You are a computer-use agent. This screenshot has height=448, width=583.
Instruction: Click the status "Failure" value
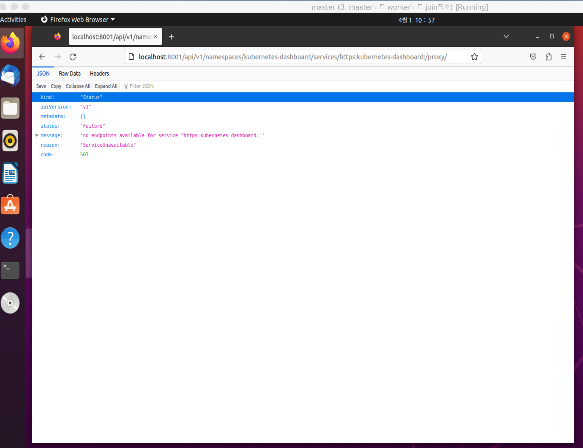[x=93, y=126]
